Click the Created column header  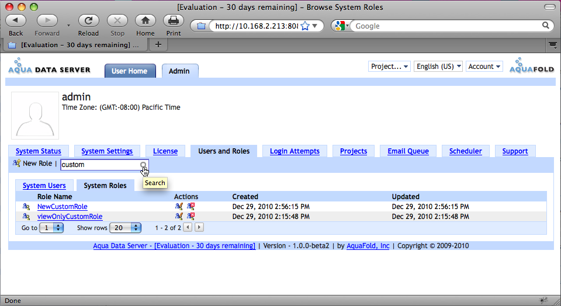(245, 197)
